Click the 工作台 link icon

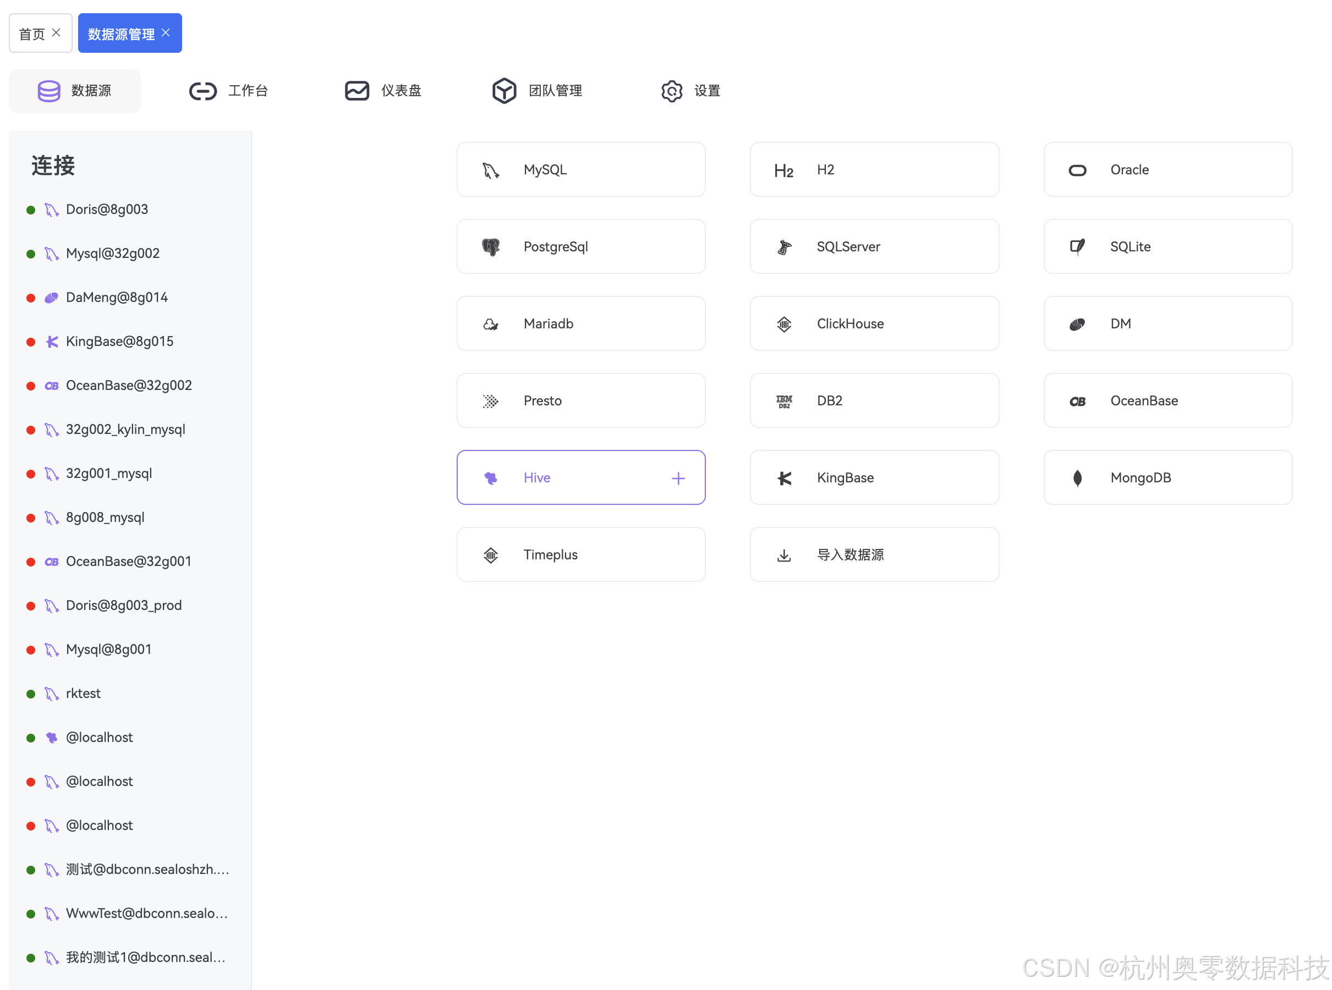click(202, 91)
